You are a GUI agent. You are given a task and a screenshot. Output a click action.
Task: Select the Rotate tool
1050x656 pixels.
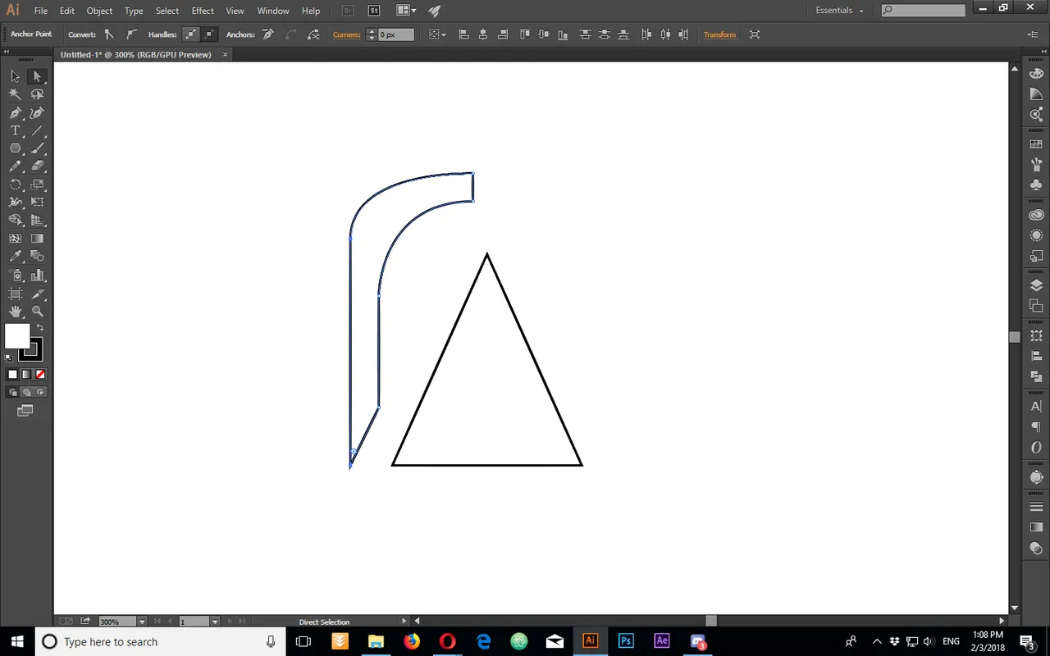pyautogui.click(x=15, y=184)
